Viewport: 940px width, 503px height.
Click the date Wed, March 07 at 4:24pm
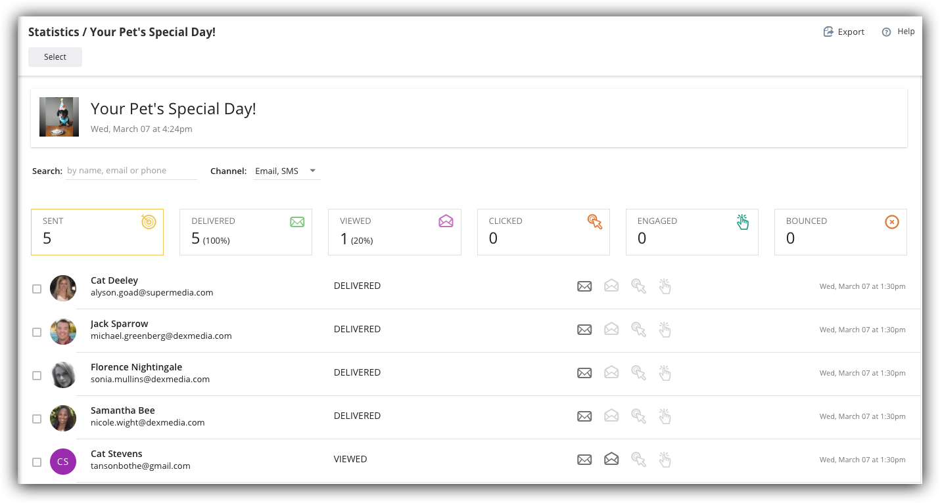pyautogui.click(x=141, y=129)
